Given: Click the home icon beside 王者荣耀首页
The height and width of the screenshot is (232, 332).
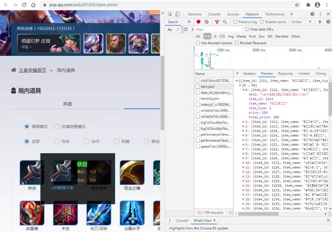Looking at the screenshot, I should point(13,70).
